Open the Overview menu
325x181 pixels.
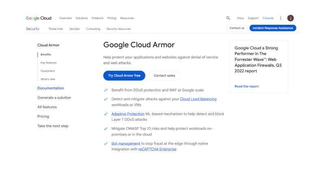tap(65, 18)
